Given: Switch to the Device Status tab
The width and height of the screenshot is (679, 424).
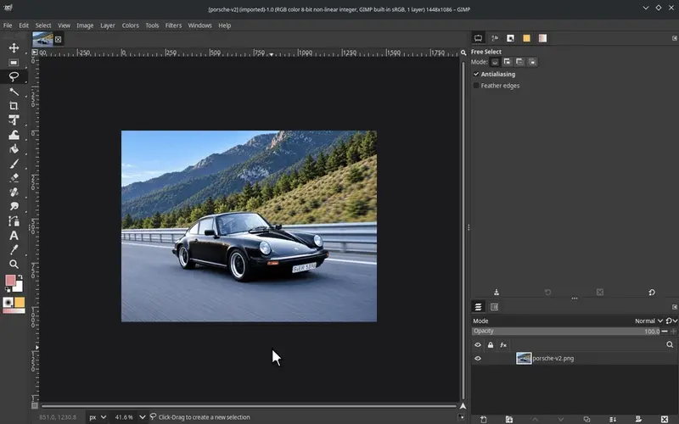Looking at the screenshot, I should click(495, 38).
